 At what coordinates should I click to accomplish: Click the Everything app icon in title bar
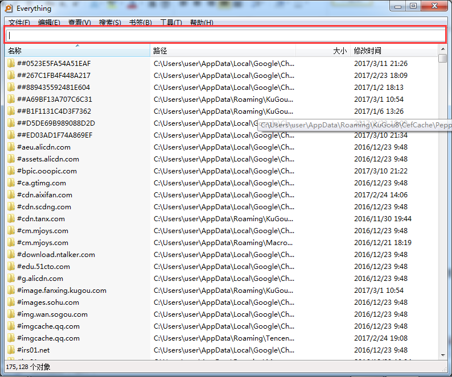coord(9,9)
